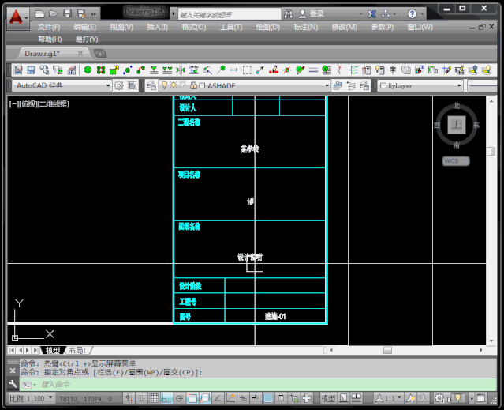Open the 修改(M) menu

(344, 27)
